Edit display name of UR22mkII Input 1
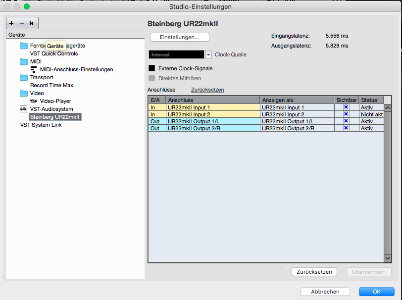 297,107
